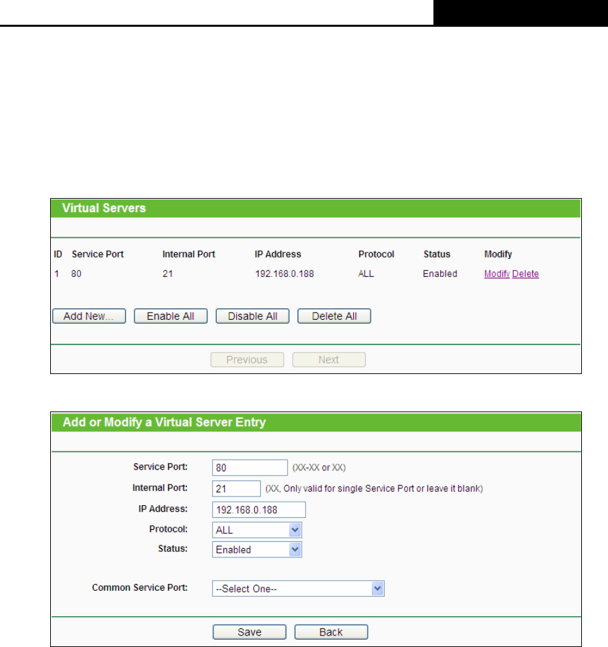Image resolution: width=608 pixels, height=647 pixels.
Task: Click the internal port value 21 in table
Action: tap(167, 274)
